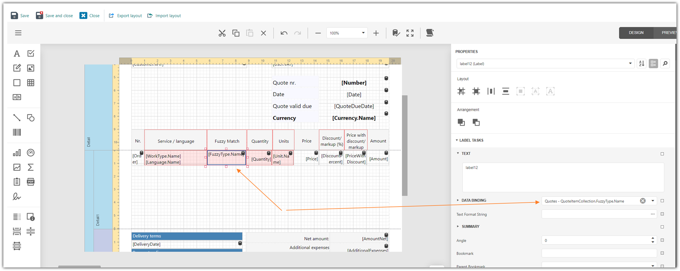Select the PDF Content tool
The image size is (680, 271).
pyautogui.click(x=31, y=182)
